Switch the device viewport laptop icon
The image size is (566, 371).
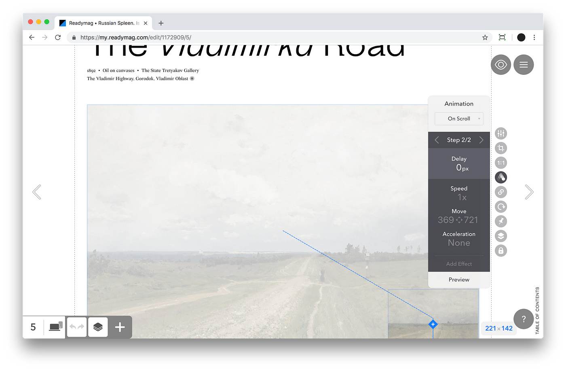[56, 326]
